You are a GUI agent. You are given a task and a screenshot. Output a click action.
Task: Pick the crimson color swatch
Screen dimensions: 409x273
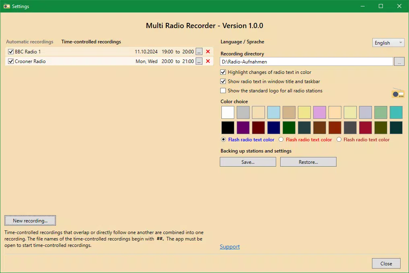point(366,128)
